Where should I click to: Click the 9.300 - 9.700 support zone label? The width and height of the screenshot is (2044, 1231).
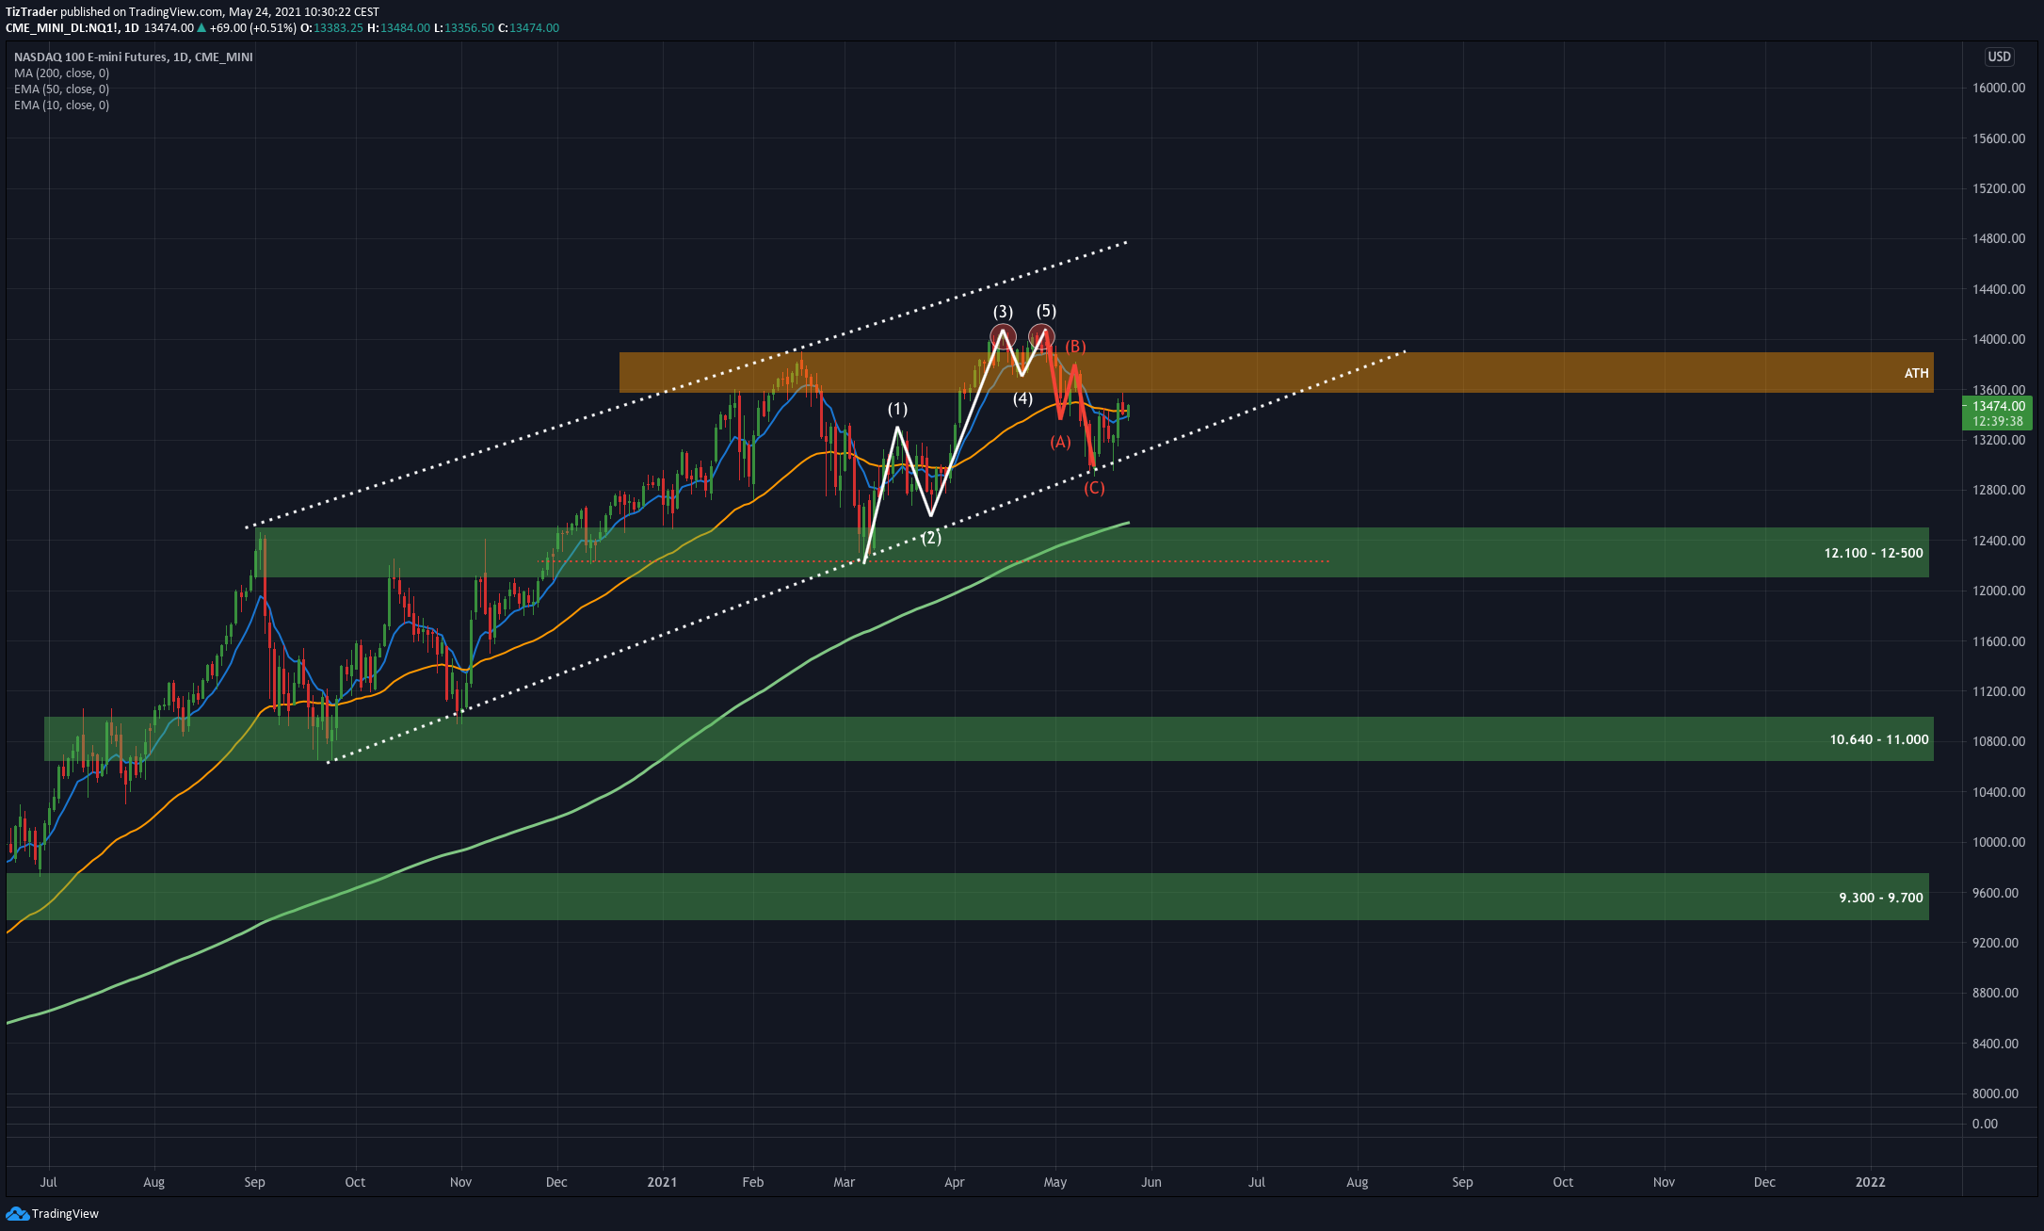click(1880, 898)
